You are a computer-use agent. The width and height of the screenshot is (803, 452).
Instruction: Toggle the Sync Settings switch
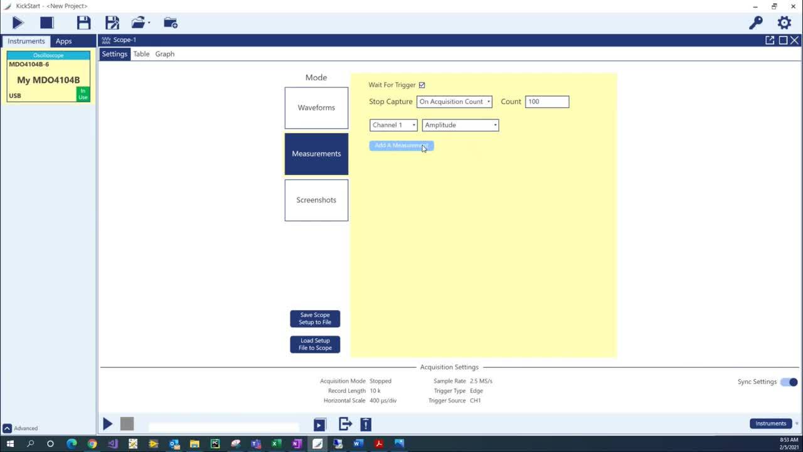[x=789, y=382]
